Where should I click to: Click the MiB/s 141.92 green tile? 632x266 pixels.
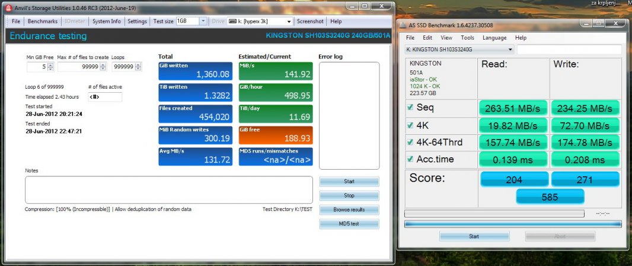[x=276, y=71]
